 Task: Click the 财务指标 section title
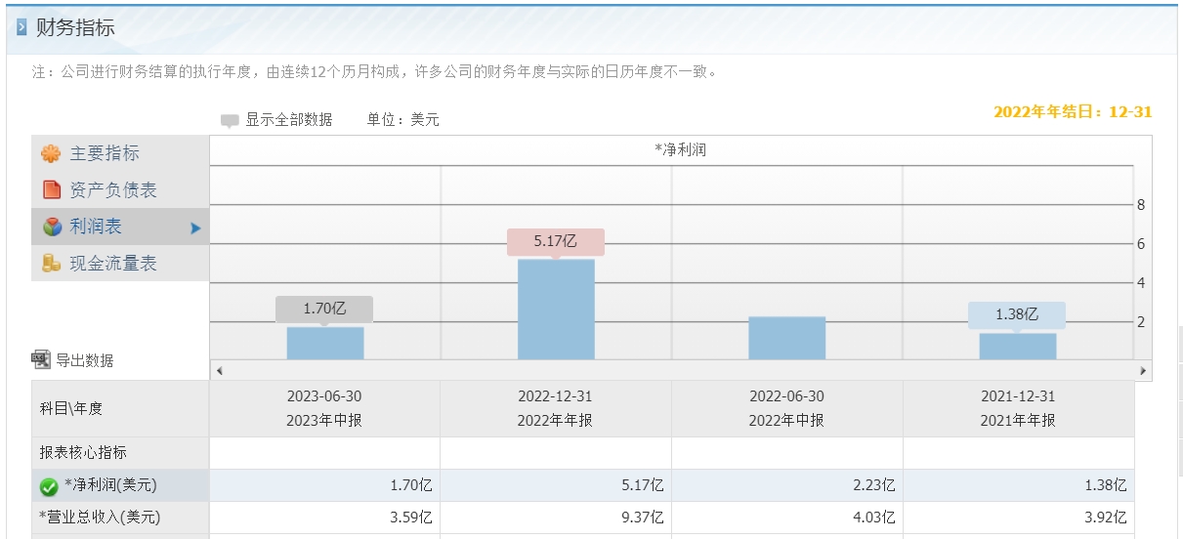point(75,27)
